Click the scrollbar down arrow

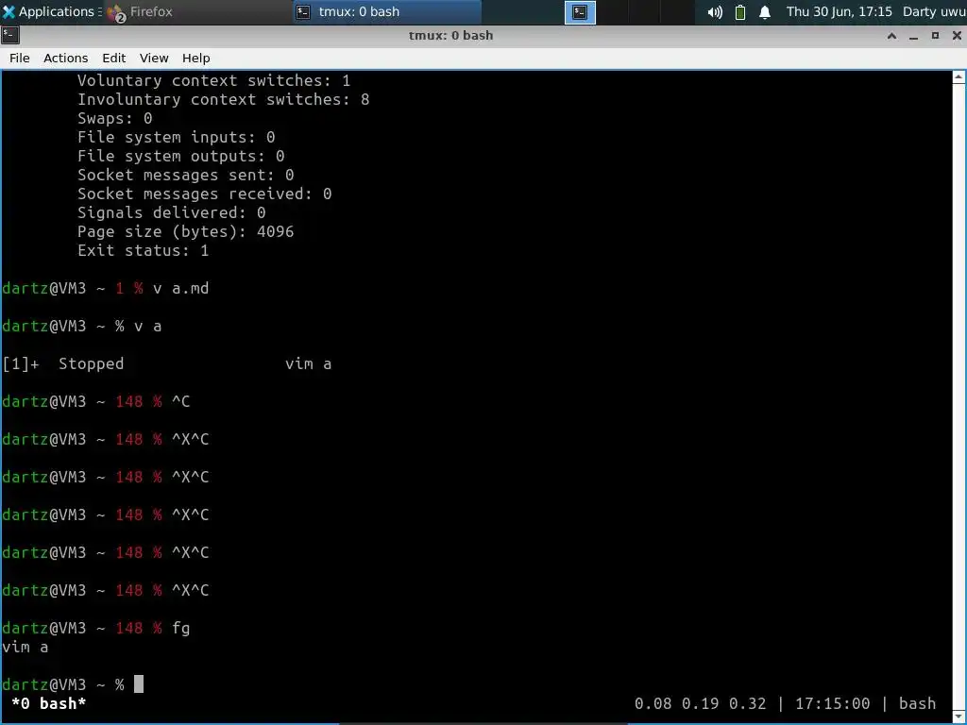pyautogui.click(x=959, y=716)
